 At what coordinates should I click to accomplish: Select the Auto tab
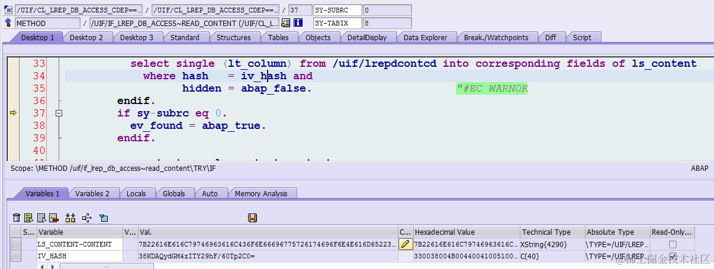tap(210, 193)
